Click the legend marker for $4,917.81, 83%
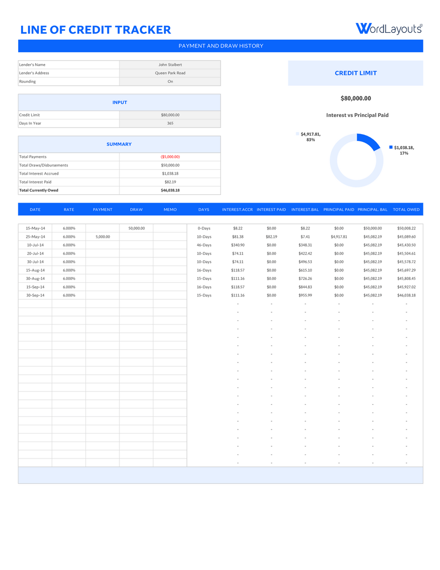The height and width of the screenshot is (570, 440). [x=297, y=133]
